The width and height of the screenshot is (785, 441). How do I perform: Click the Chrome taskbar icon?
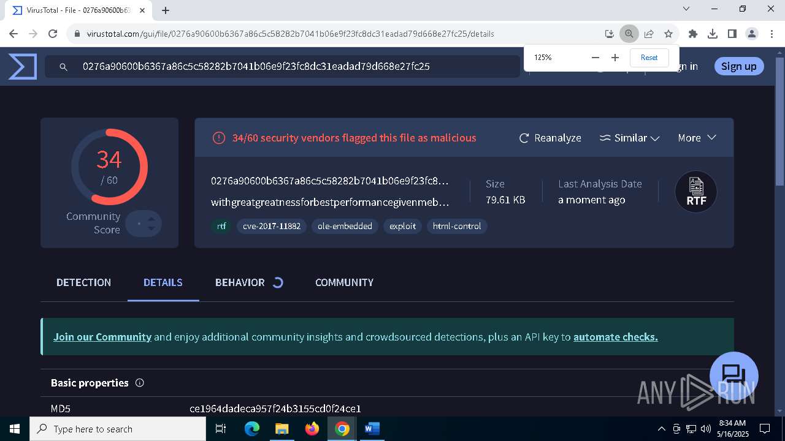point(342,429)
